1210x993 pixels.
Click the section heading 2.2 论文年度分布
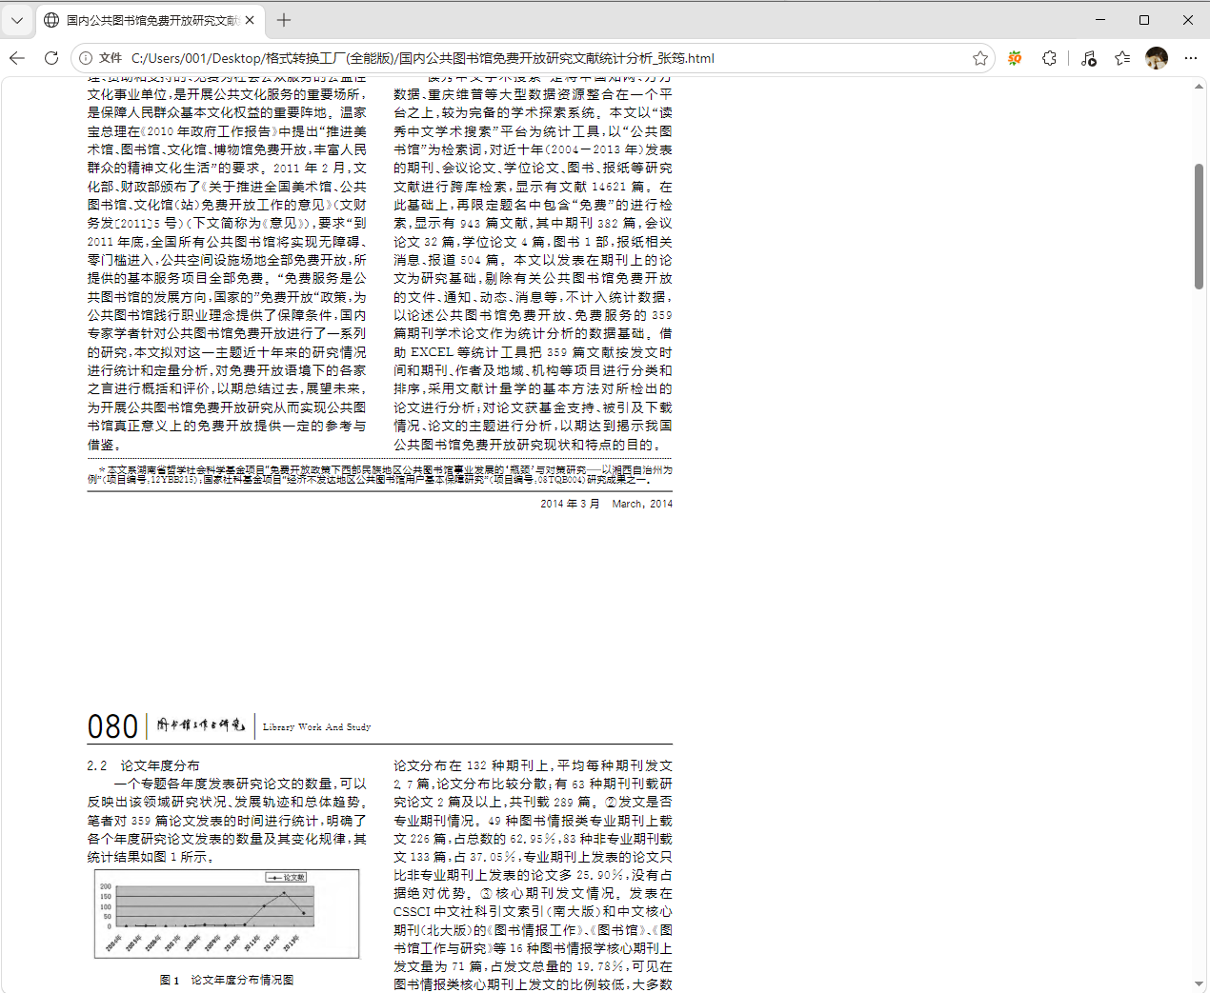click(x=143, y=765)
